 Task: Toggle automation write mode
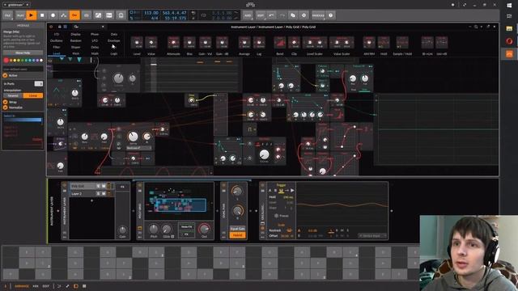tap(64, 15)
